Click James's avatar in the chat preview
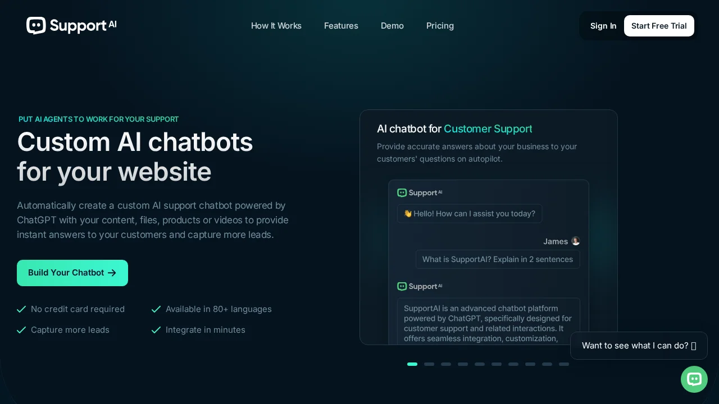 (x=575, y=241)
